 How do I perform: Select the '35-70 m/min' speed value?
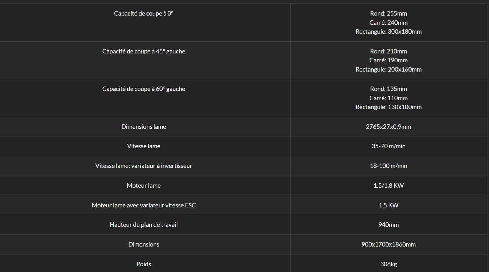(388, 146)
